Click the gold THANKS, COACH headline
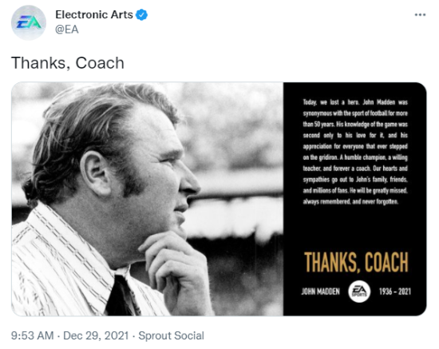The height and width of the screenshot is (349, 439). pos(356,262)
